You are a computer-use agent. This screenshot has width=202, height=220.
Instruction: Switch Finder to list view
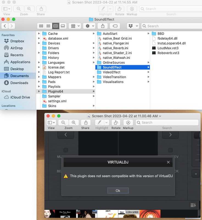[48, 26]
